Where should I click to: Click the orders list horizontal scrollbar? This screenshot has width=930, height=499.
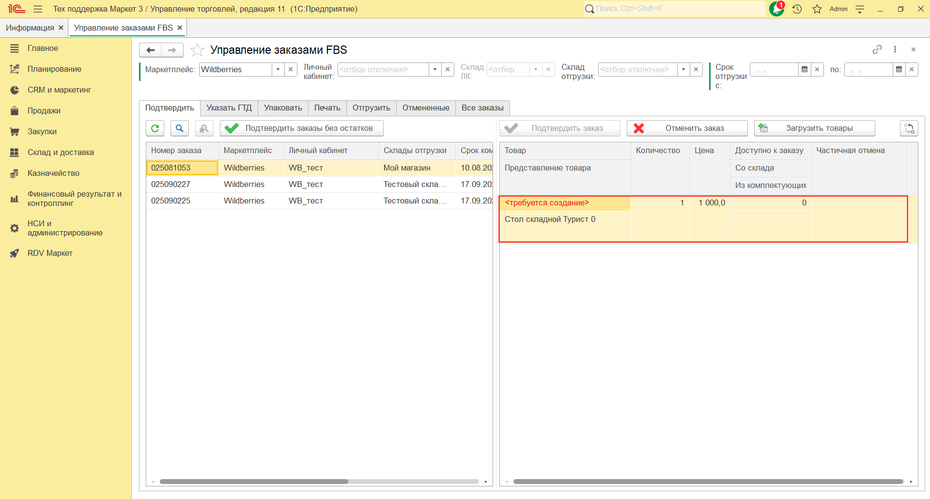(254, 482)
